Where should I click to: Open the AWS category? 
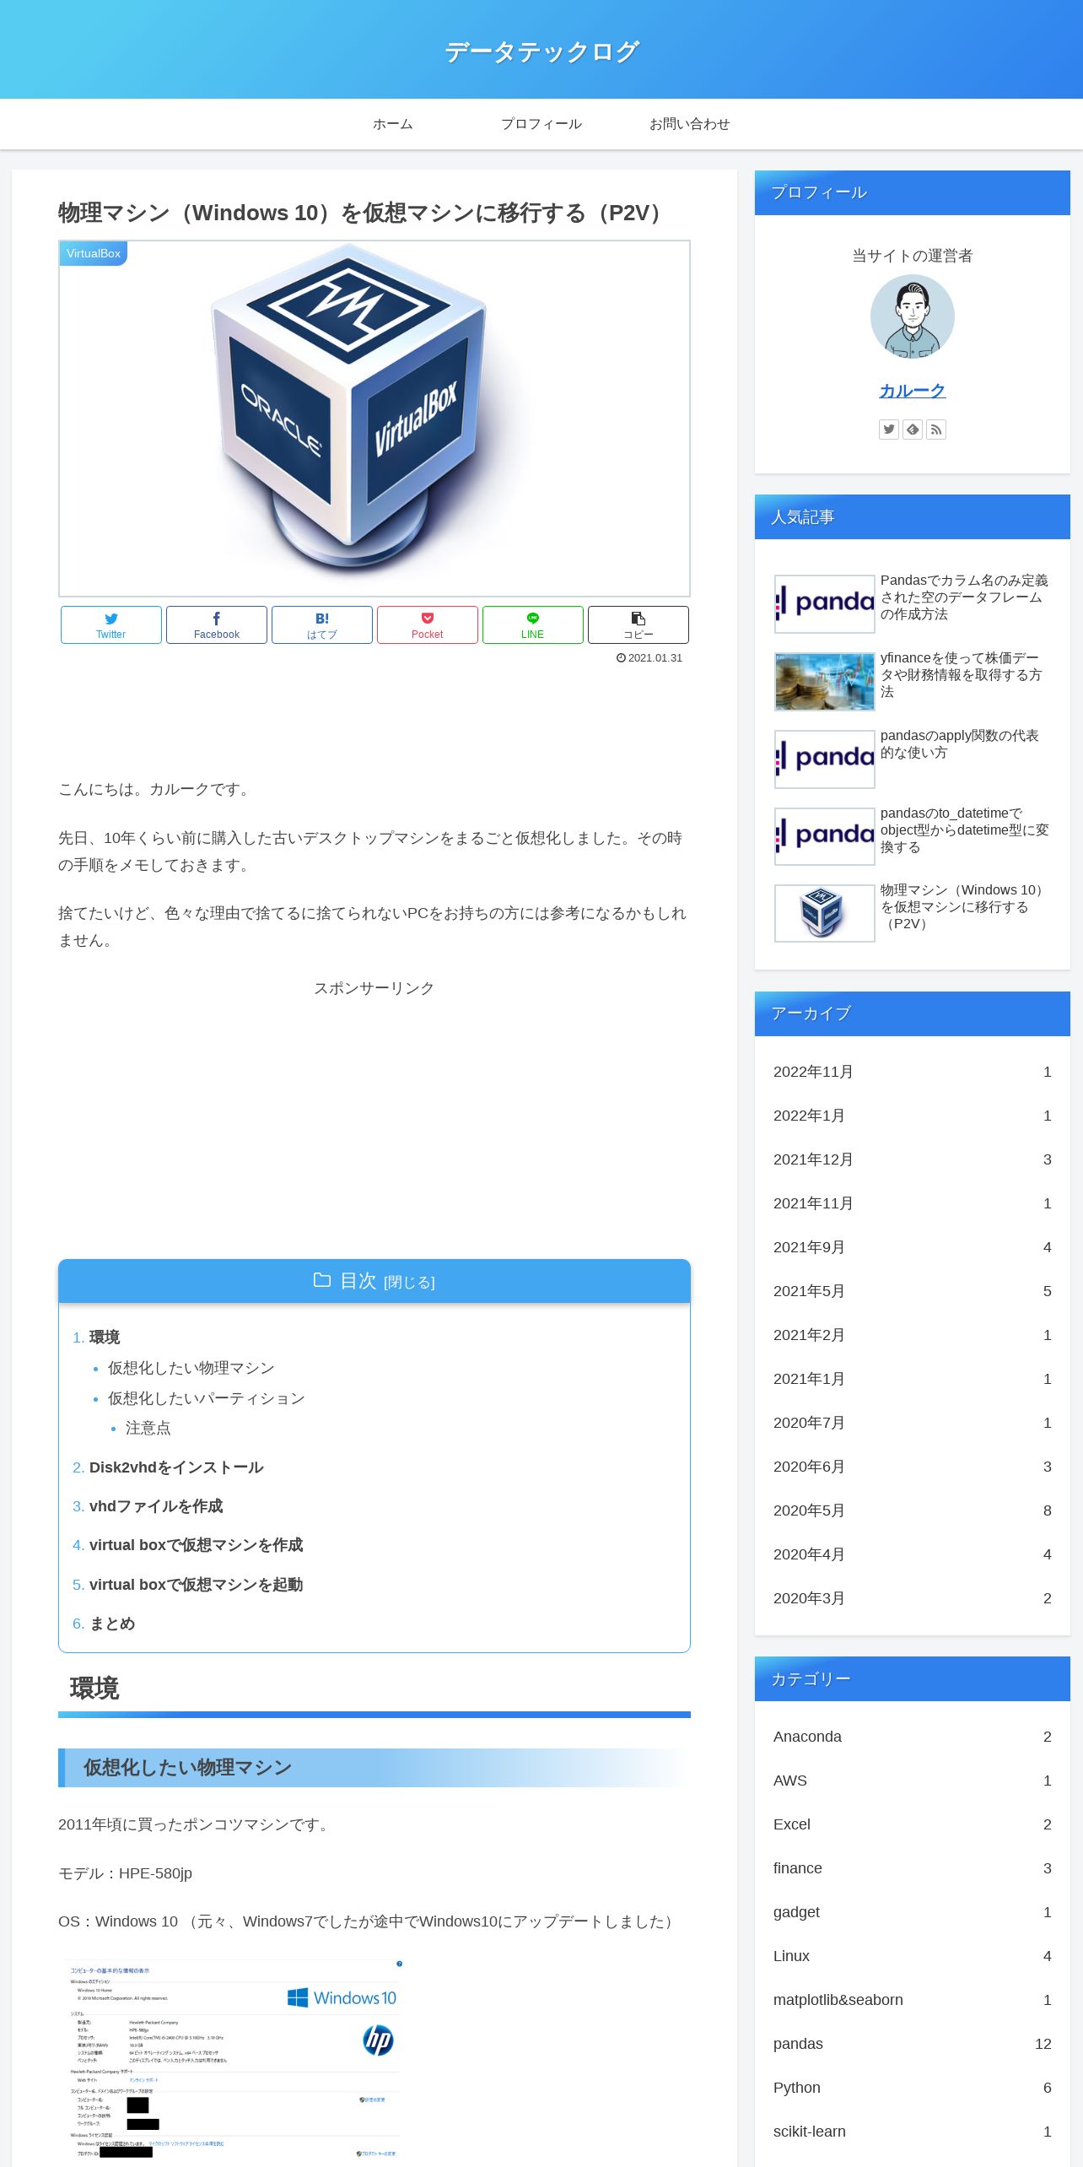click(913, 1781)
